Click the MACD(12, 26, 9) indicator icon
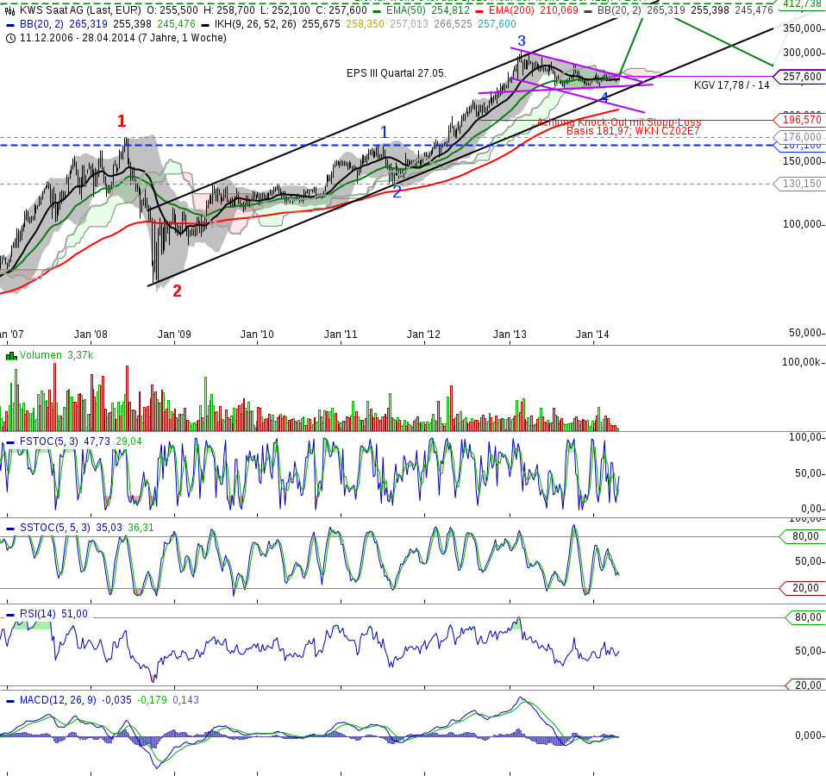Image resolution: width=826 pixels, height=776 pixels. pos(10,700)
